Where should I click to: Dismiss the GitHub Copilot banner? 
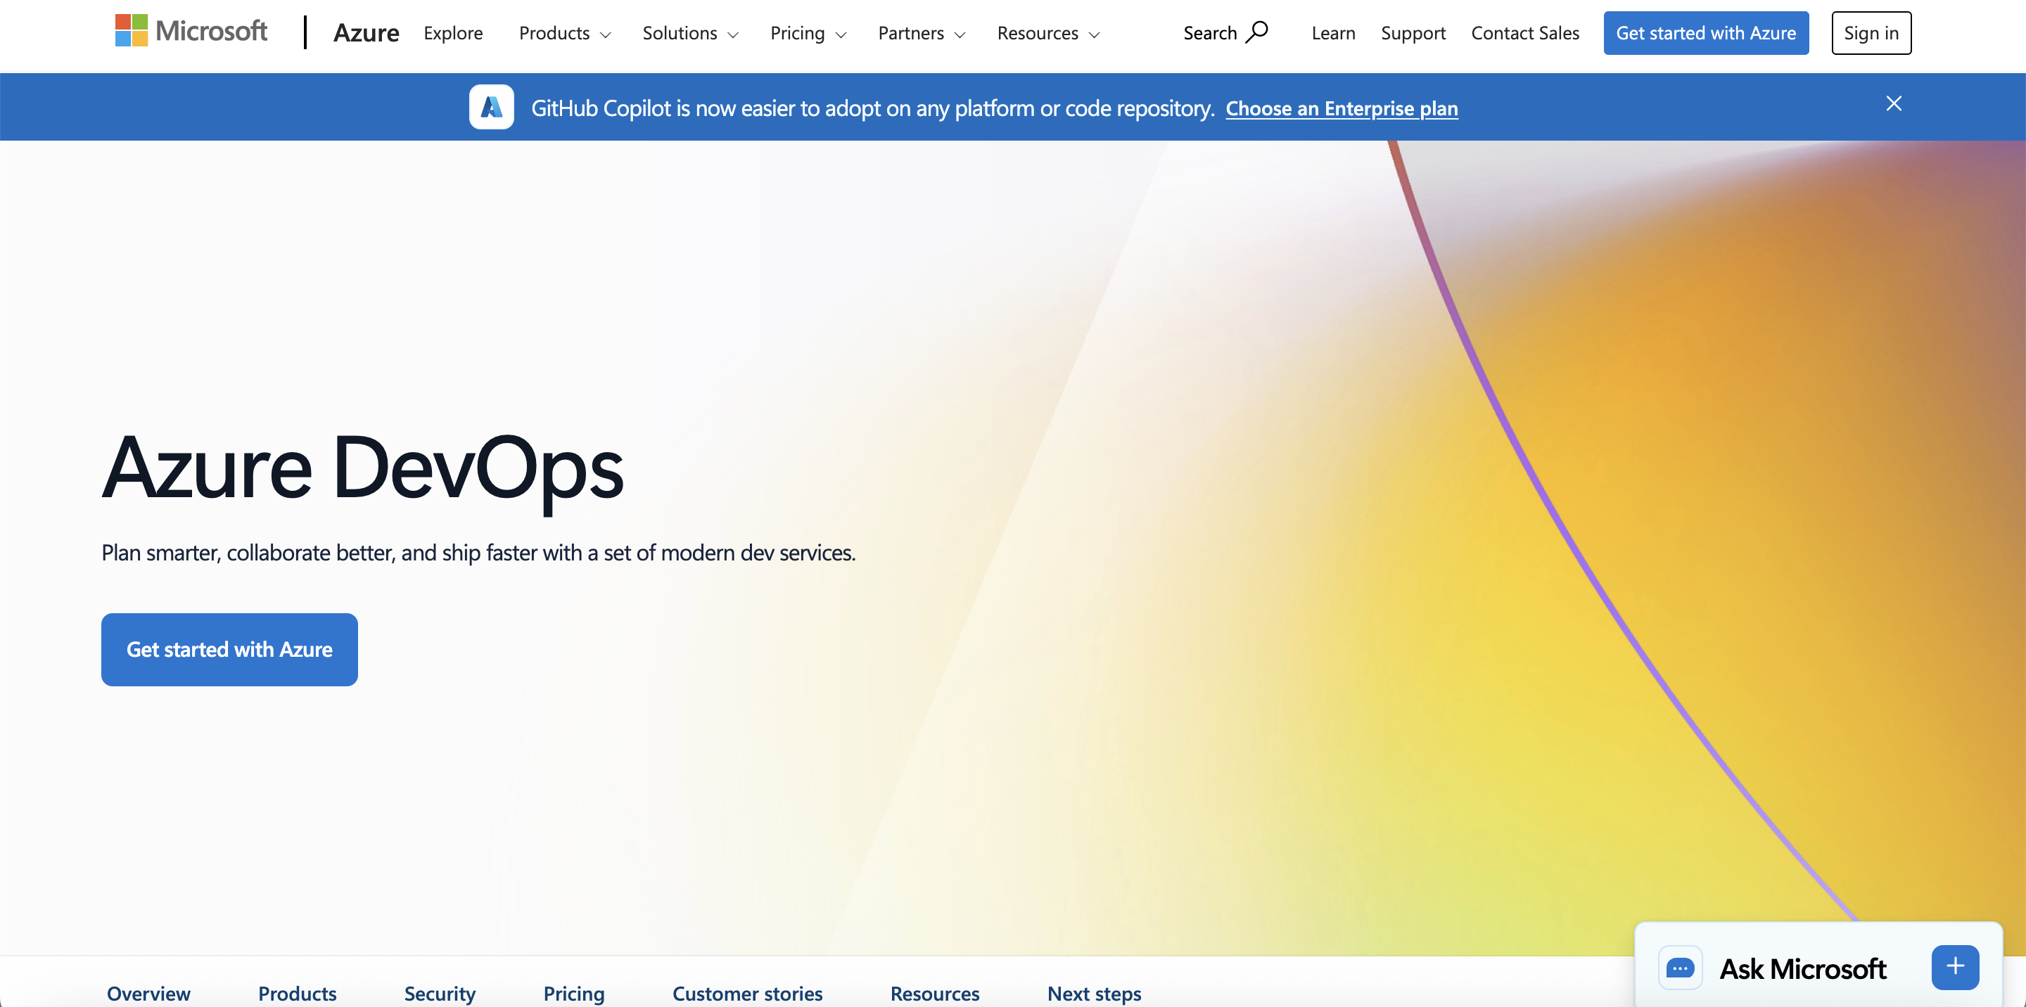1893,104
